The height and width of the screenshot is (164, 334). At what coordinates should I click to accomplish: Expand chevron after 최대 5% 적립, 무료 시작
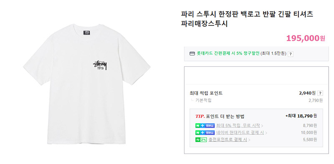point(262,126)
